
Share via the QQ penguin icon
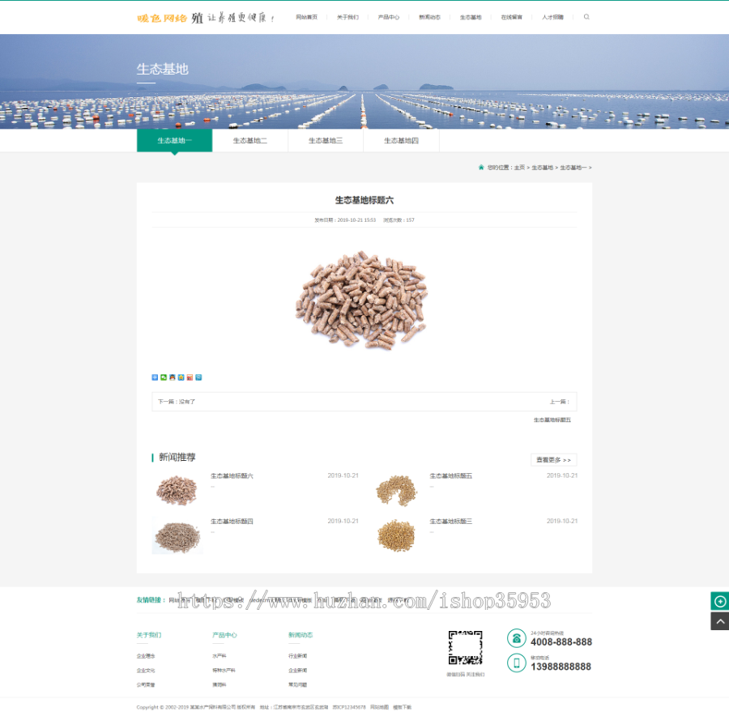click(x=173, y=377)
